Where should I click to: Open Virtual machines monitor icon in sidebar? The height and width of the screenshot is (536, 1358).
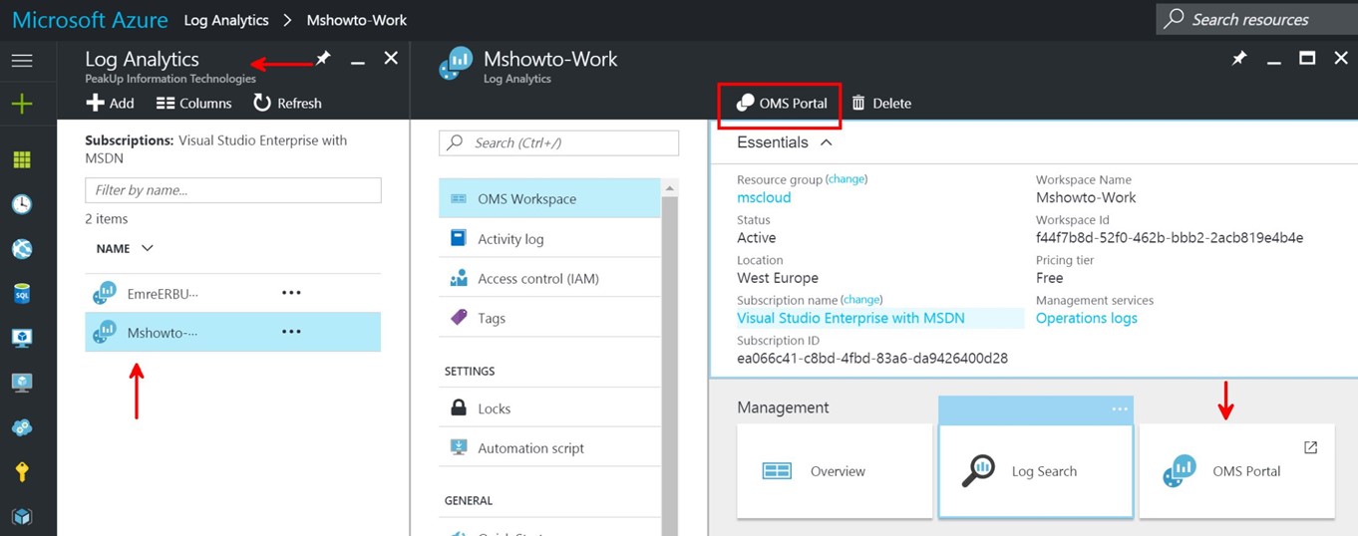pyautogui.click(x=22, y=383)
